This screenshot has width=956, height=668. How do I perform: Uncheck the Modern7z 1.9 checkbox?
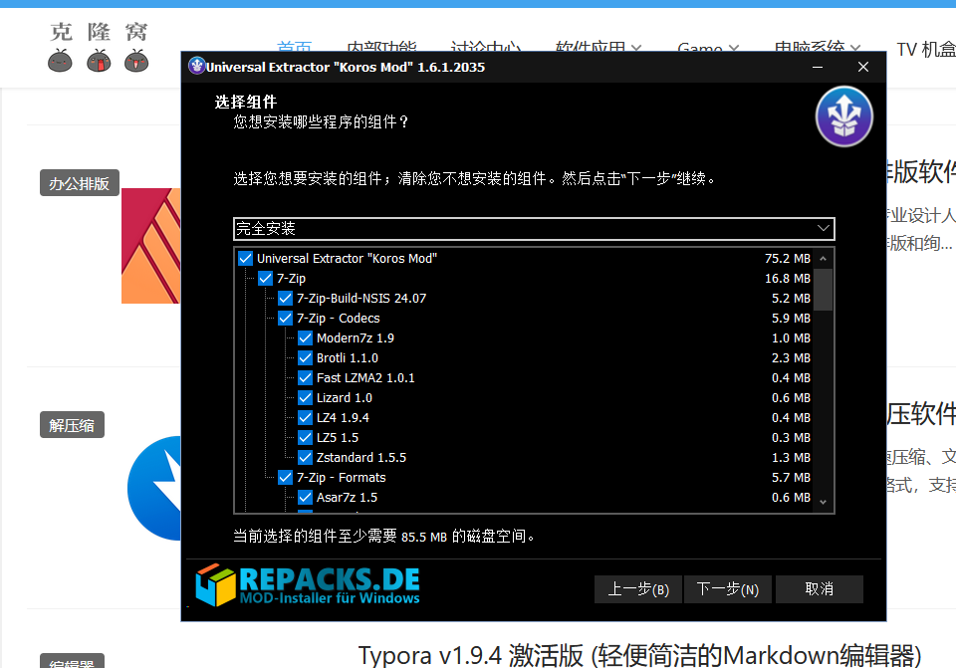pos(306,338)
